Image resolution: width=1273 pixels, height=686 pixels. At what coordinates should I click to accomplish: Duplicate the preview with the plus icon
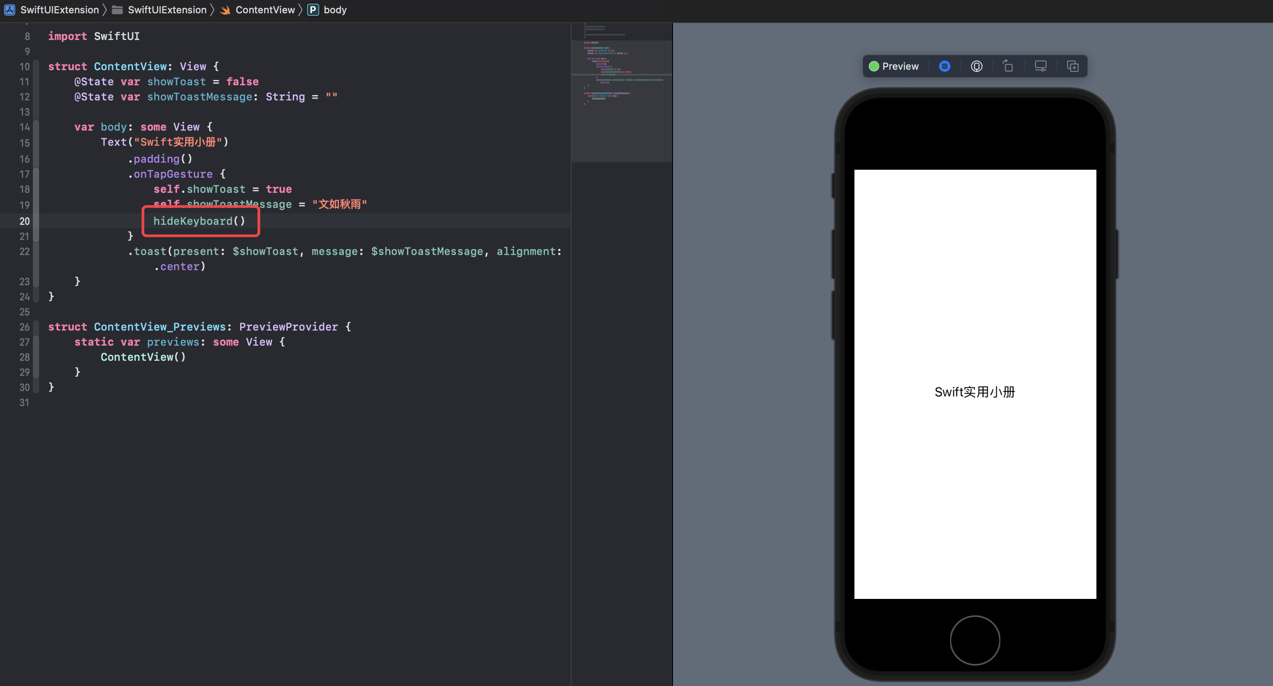coord(1072,66)
